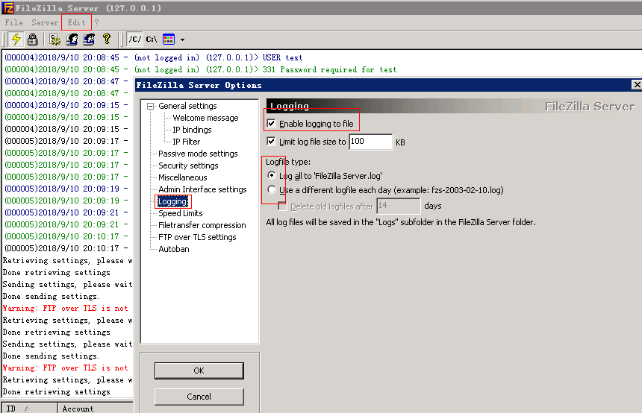The height and width of the screenshot is (413, 642).
Task: Select IP Filter tree item
Action: click(187, 142)
